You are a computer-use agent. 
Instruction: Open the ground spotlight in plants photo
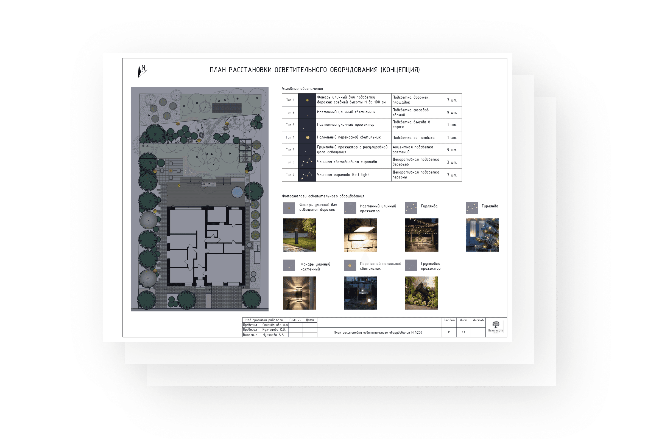[x=421, y=293]
